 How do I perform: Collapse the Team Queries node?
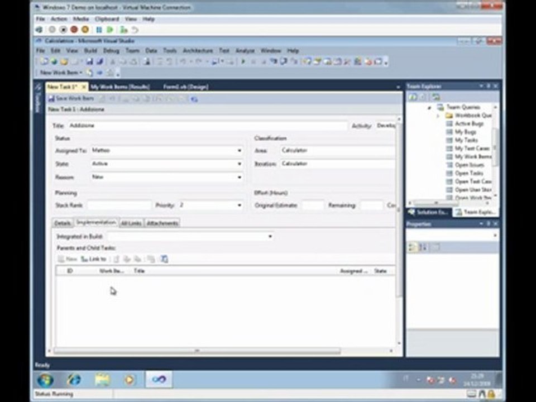430,108
